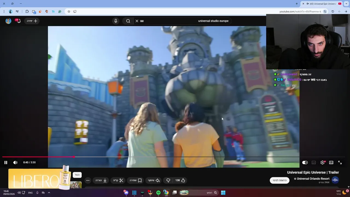Close the Universal Epic Universe tab

tap(303, 4)
